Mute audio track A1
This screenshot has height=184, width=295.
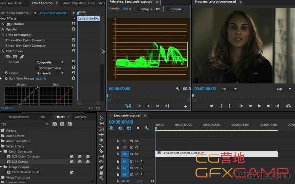pyautogui.click(x=137, y=161)
